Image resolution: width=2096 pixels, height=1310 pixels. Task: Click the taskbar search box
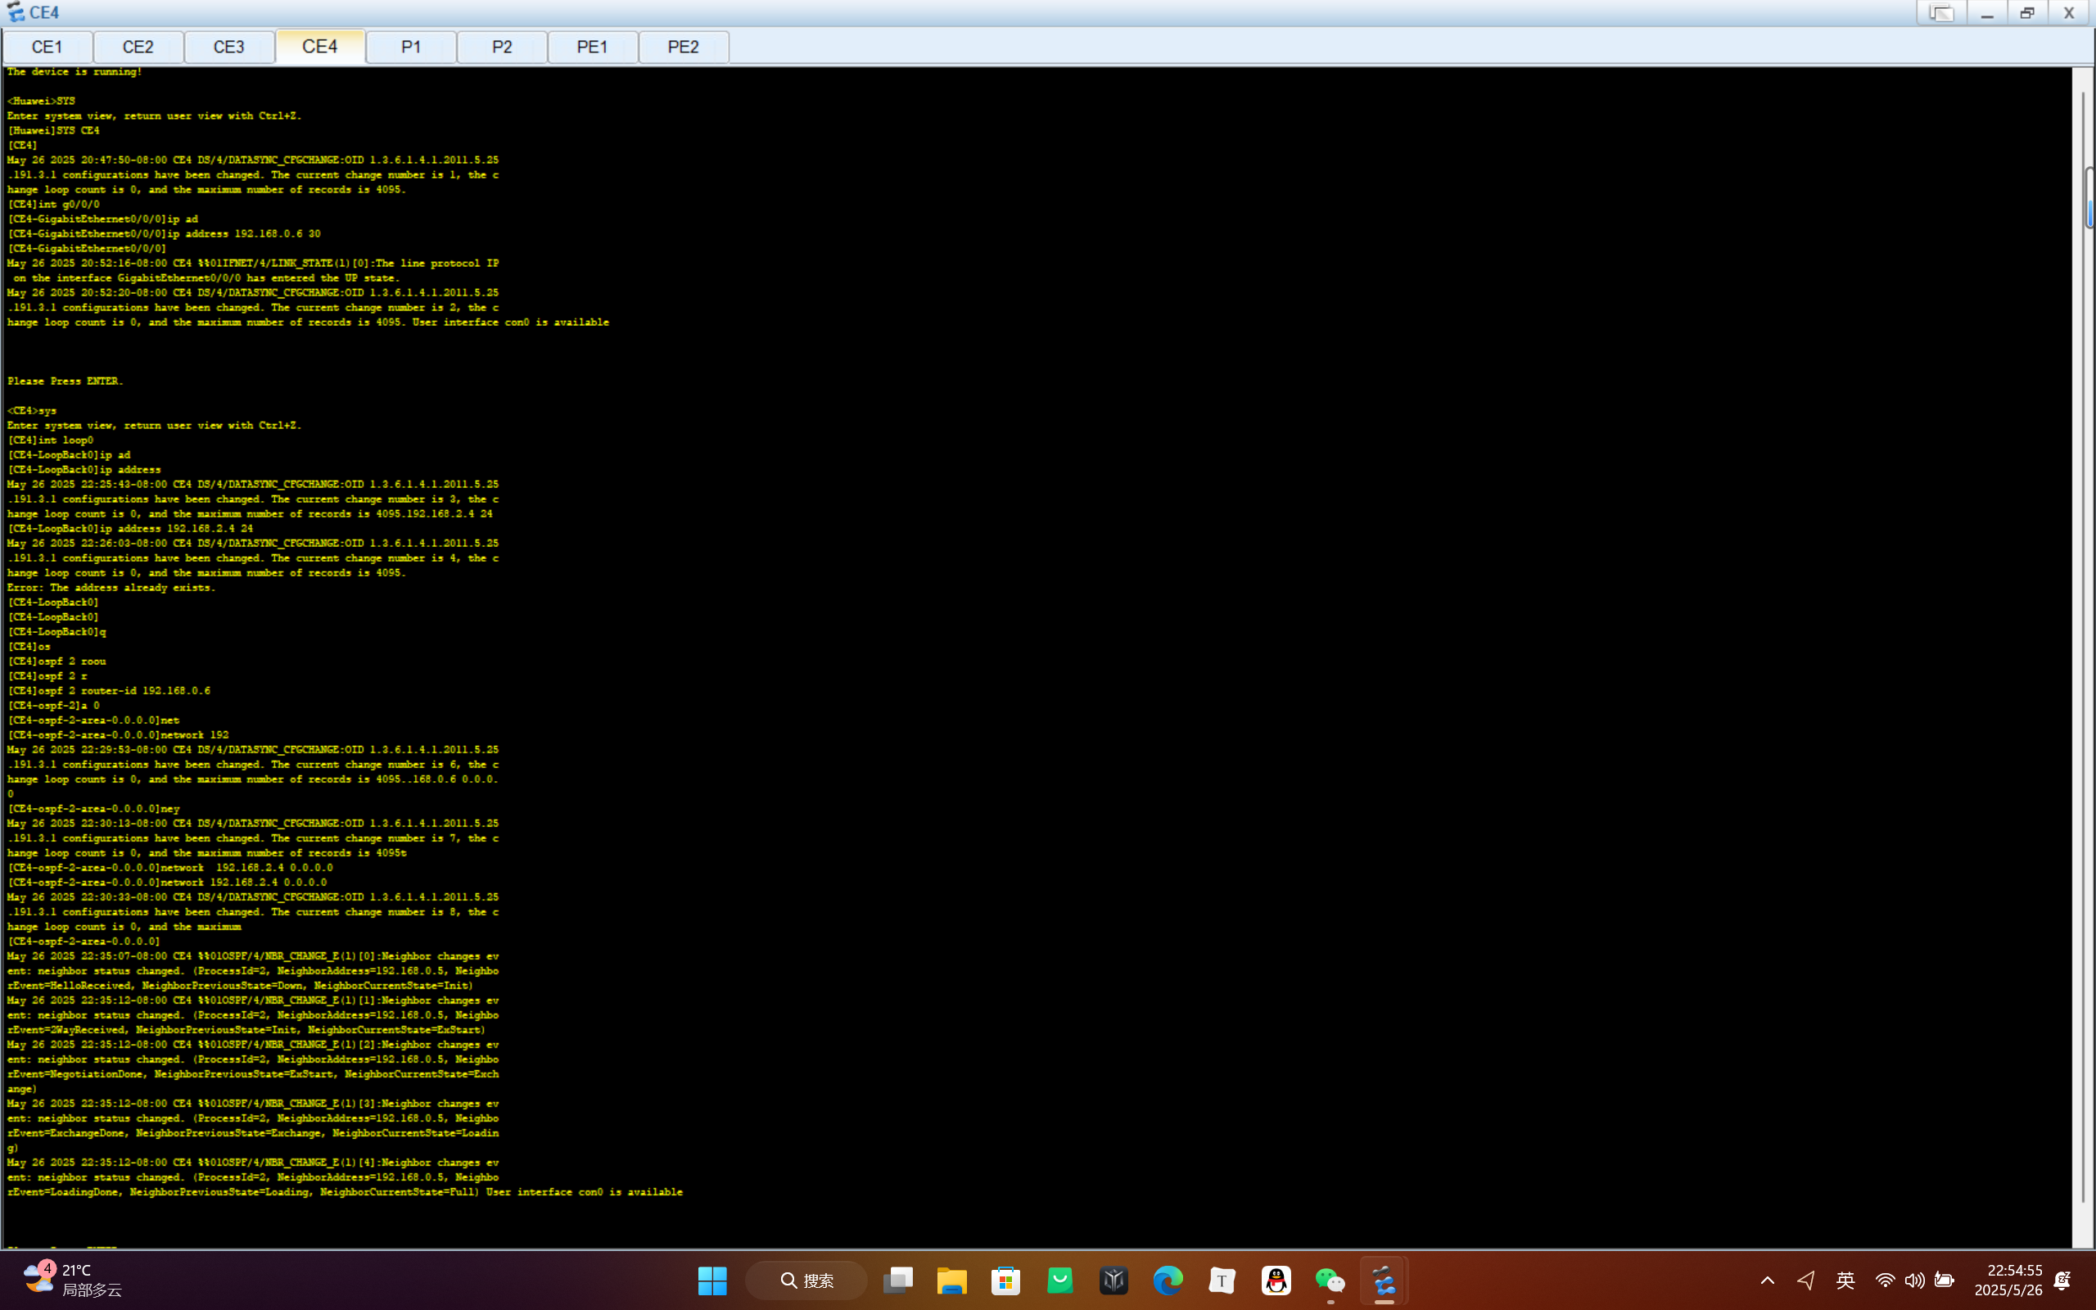click(x=806, y=1281)
